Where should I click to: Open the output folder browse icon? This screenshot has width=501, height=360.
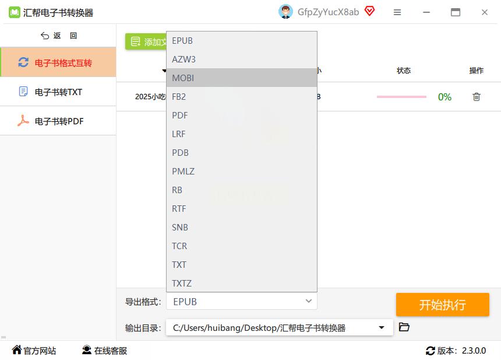(x=404, y=327)
